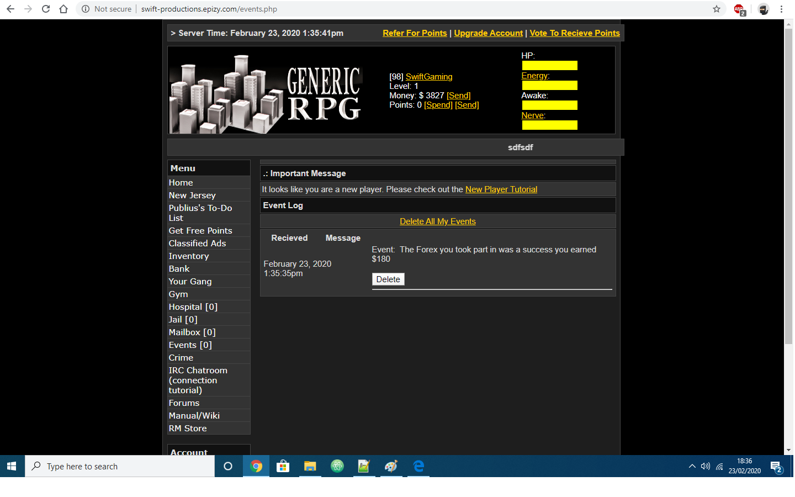
Task: Click the Cortana circle icon
Action: tap(227, 467)
